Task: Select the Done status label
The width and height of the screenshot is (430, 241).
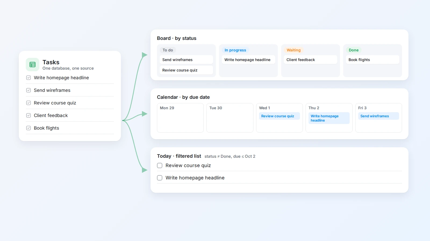Action: click(354, 50)
